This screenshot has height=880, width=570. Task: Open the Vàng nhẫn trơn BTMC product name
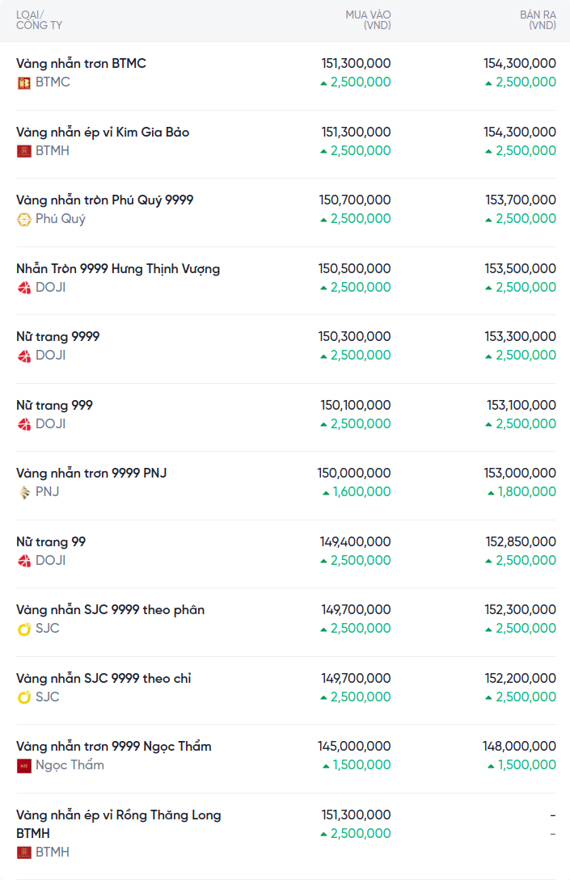point(81,63)
